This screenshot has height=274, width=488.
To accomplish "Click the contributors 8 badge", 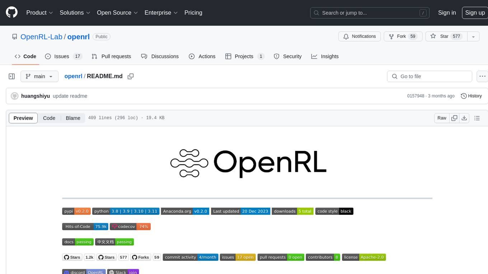I will pos(323,257).
